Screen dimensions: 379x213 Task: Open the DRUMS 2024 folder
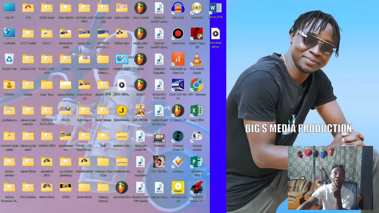[x=47, y=136]
